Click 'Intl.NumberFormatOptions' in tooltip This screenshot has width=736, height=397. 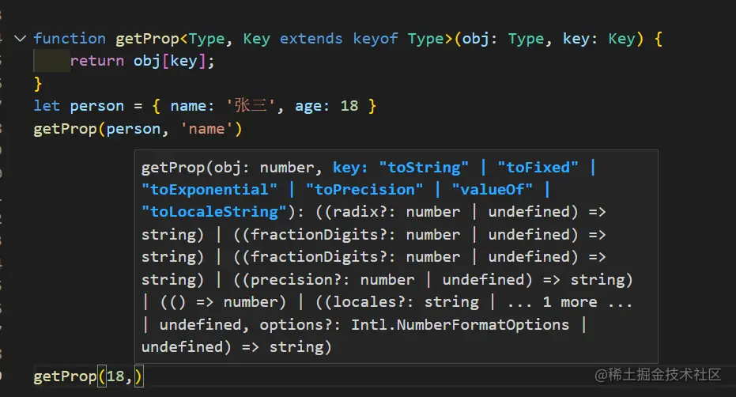(460, 325)
